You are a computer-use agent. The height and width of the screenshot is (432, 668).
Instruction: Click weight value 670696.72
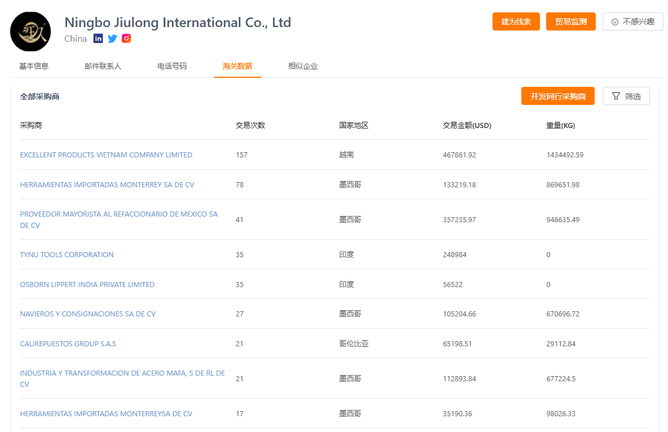point(562,314)
